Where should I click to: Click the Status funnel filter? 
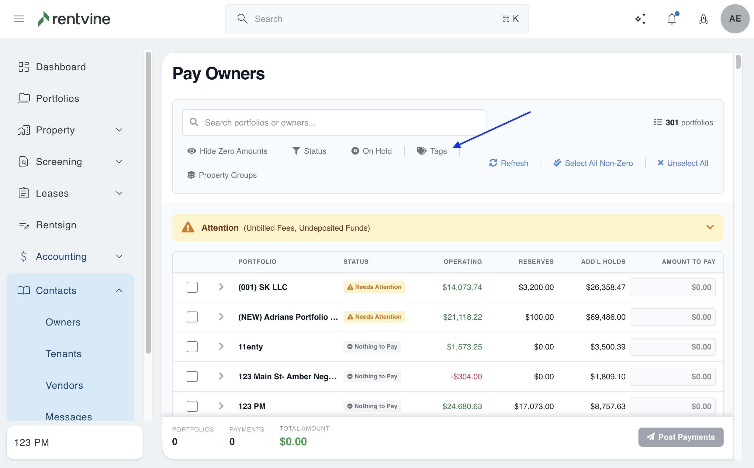click(x=309, y=151)
